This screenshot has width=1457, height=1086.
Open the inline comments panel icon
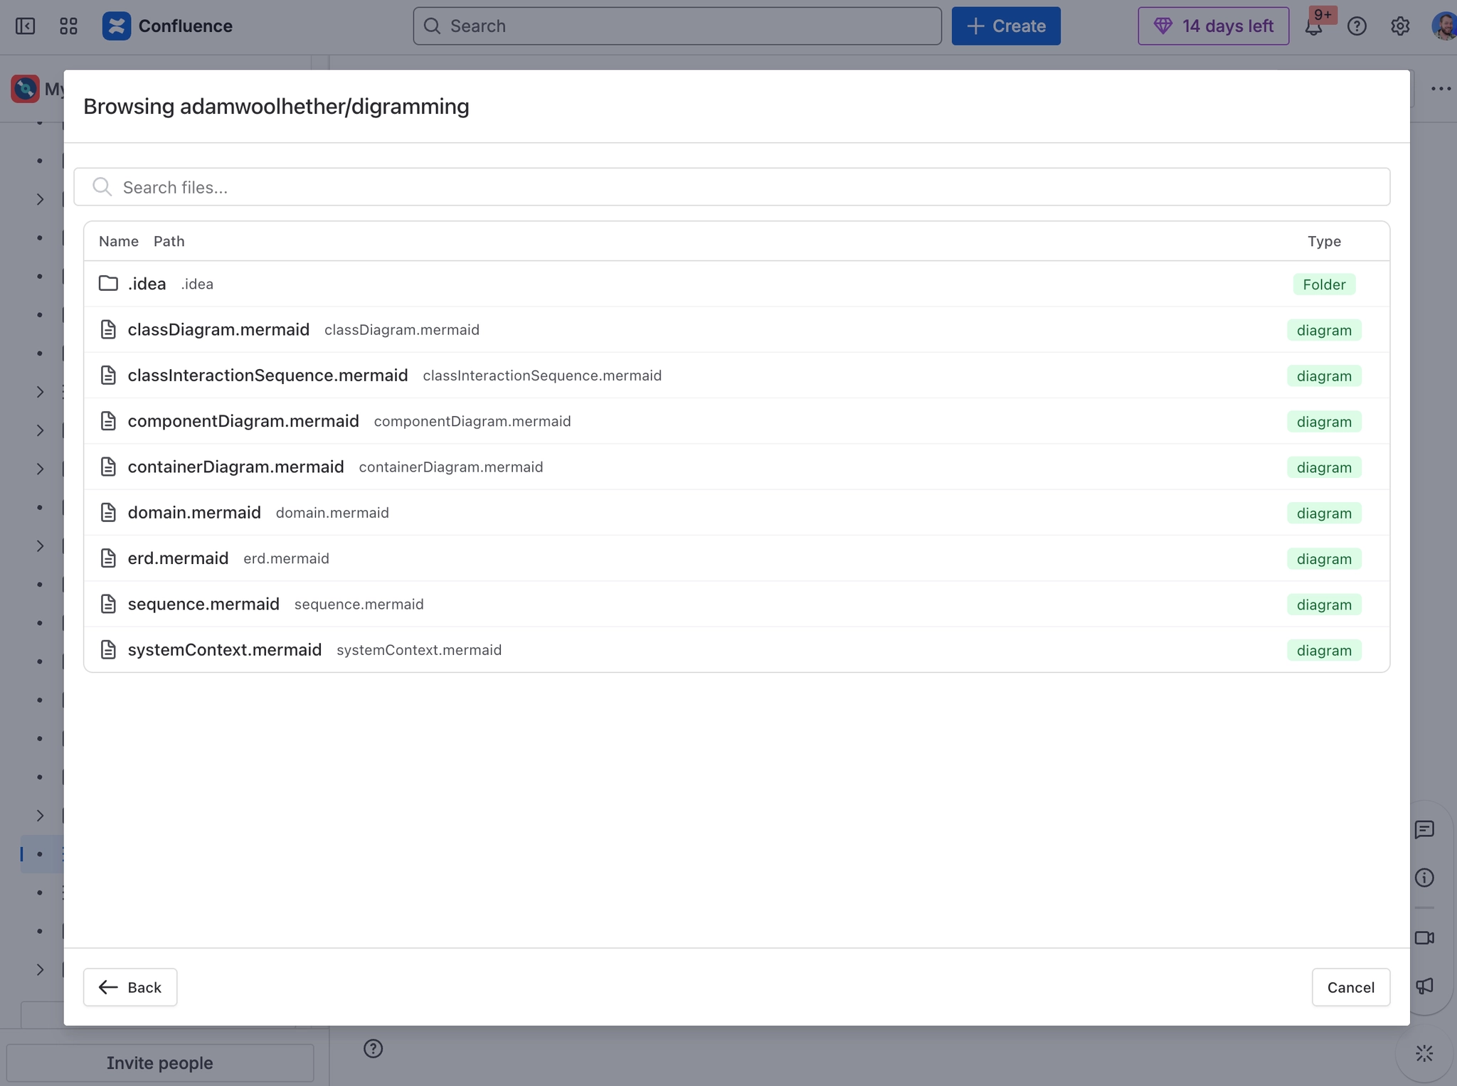[x=1425, y=829]
